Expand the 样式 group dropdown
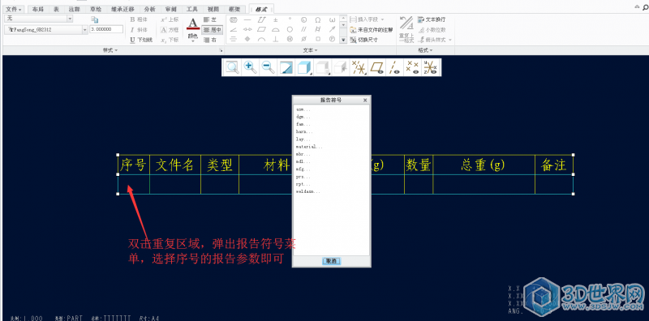Image resolution: width=649 pixels, height=321 pixels. pos(110,50)
